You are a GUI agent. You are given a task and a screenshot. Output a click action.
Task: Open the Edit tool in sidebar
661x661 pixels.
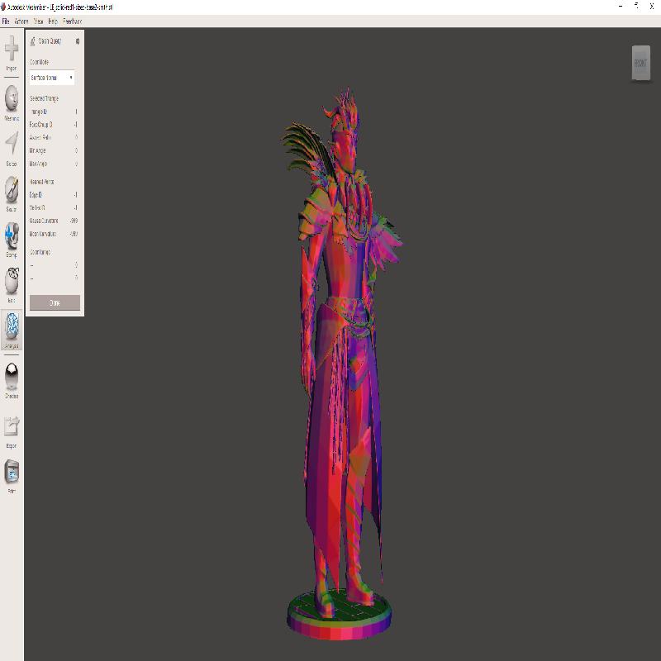tap(12, 283)
